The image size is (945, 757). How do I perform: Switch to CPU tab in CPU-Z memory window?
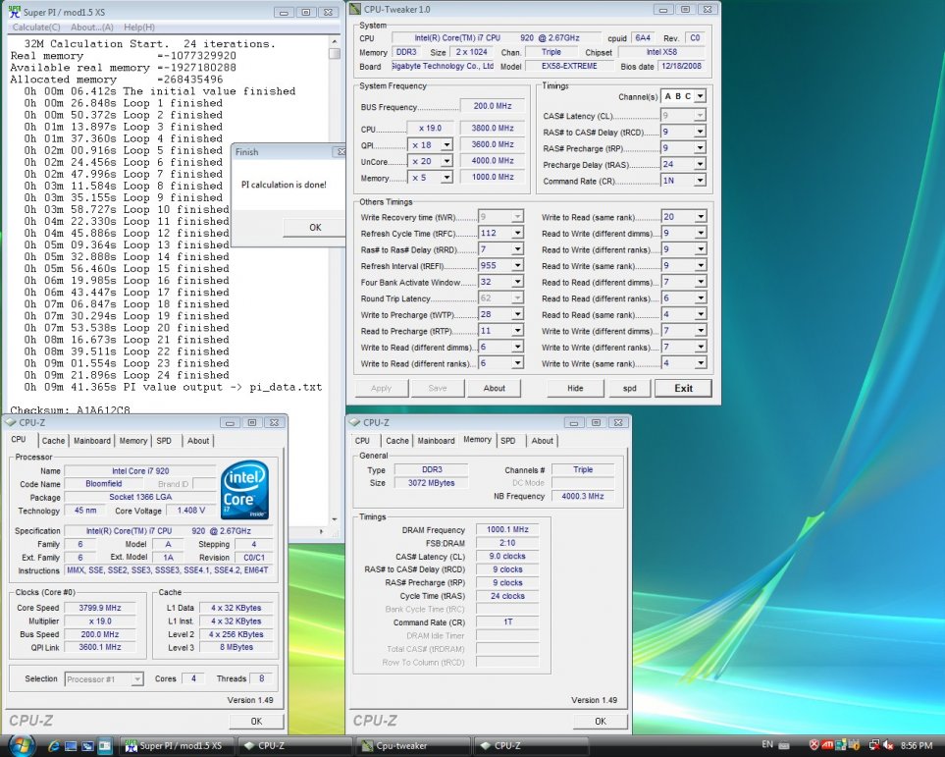click(x=362, y=441)
